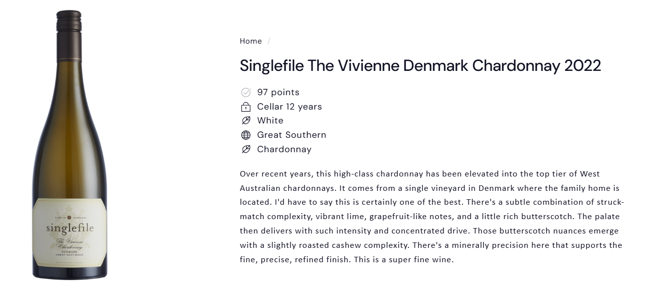The width and height of the screenshot is (649, 290).
Task: Click Denmark Great Southern text on bottle label
Action: tap(69, 253)
